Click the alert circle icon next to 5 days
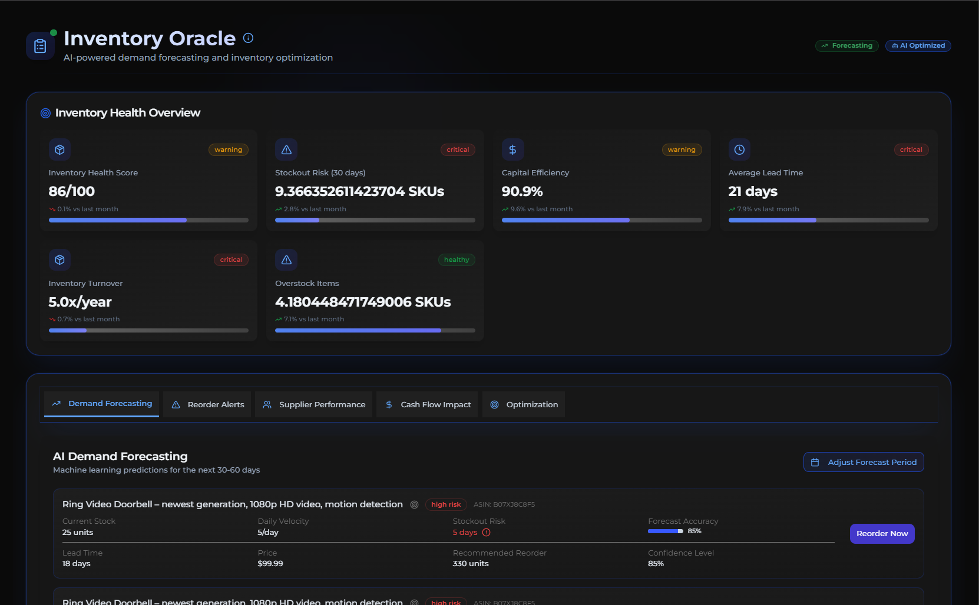 [x=486, y=533]
